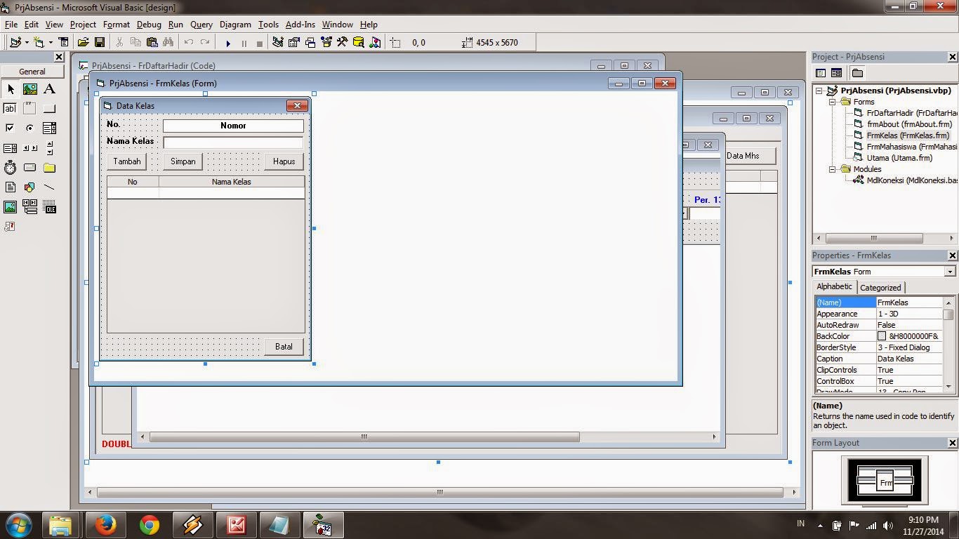Open the Properties Window toolbar icon

point(294,43)
